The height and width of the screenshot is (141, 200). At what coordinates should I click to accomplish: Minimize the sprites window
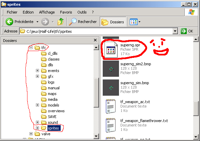pos(183,4)
